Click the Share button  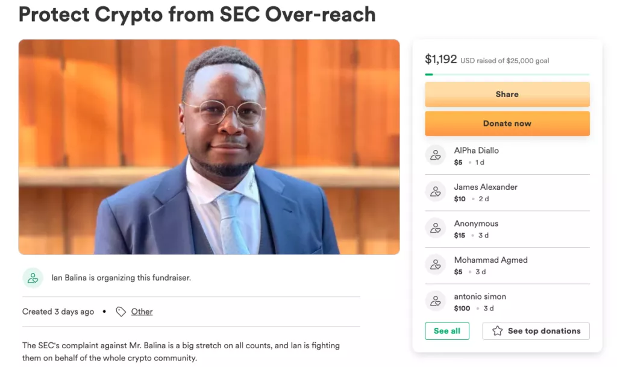[x=507, y=94]
